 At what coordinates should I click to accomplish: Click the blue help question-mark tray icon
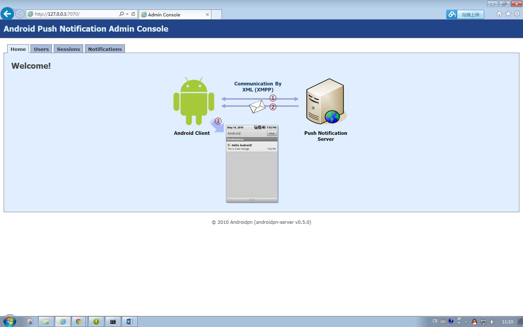click(451, 321)
